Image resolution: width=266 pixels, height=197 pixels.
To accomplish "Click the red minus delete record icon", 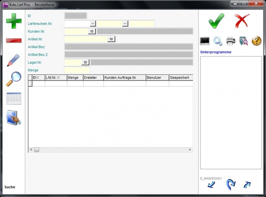I will click(14, 40).
